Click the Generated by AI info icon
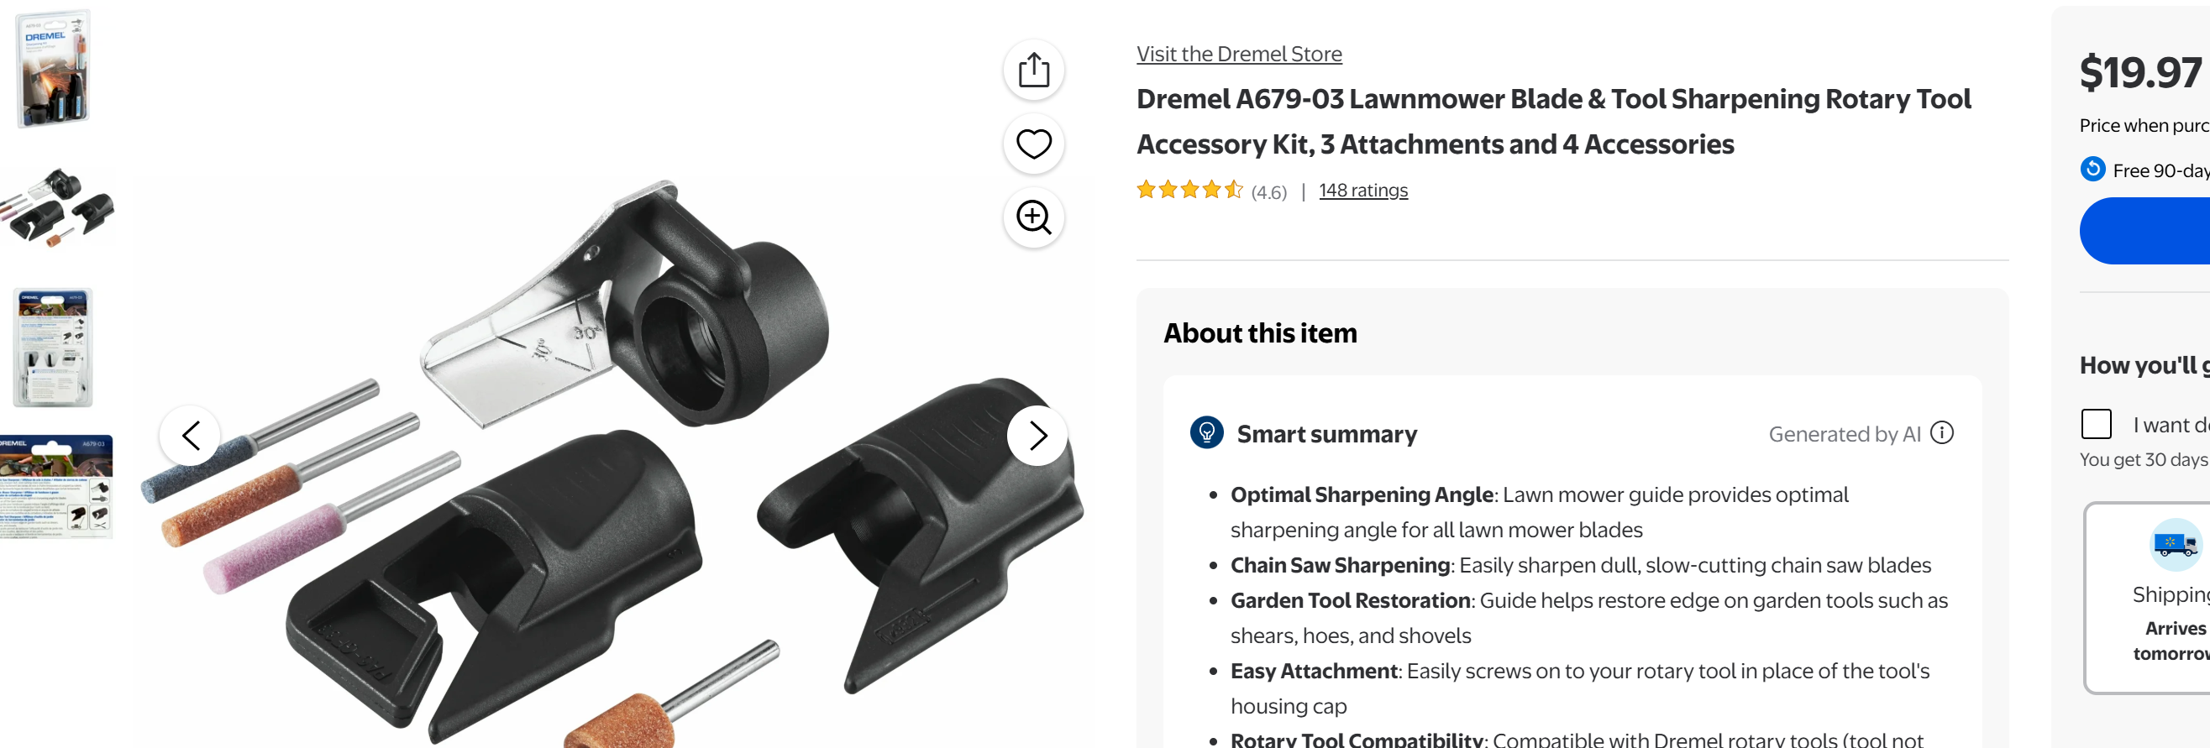The image size is (2210, 748). (x=1941, y=433)
